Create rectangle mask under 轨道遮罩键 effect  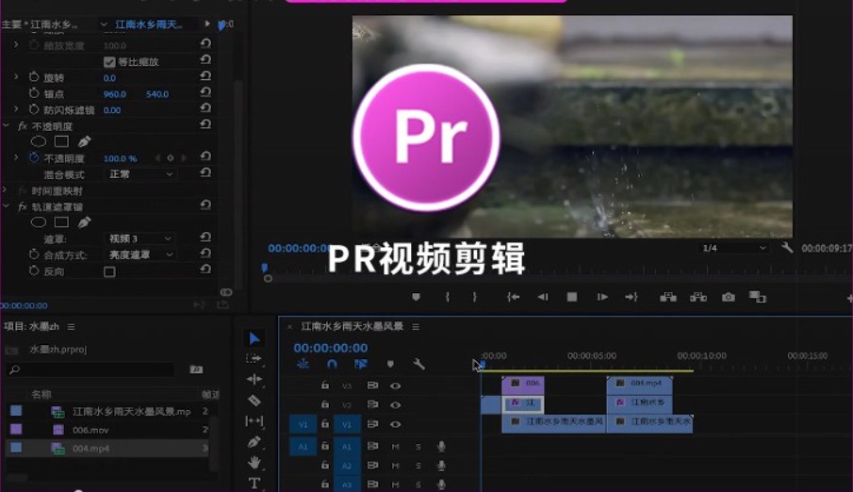tap(61, 222)
